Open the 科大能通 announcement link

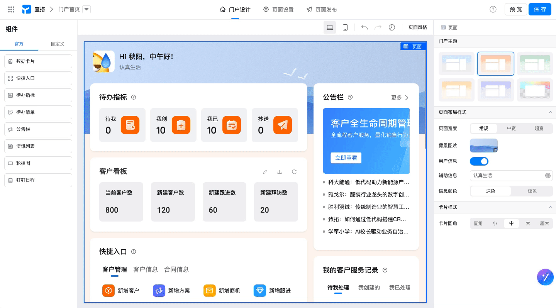[368, 182]
